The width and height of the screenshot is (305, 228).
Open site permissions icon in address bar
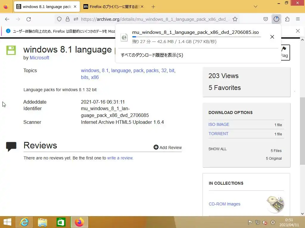point(76,19)
